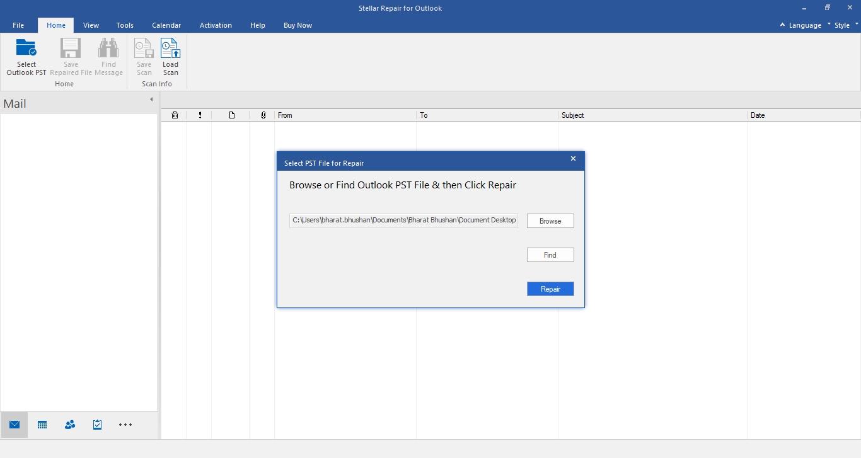
Task: Open the Activation tab
Action: coord(216,25)
